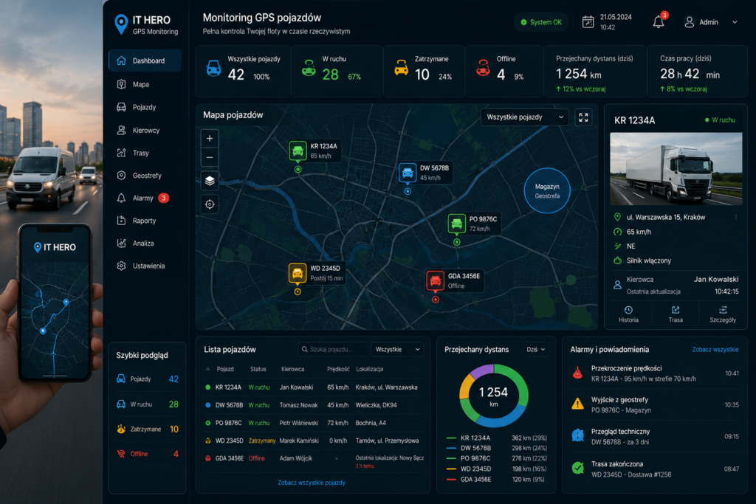This screenshot has height=504, width=756.
Task: Zoom in the vehicle map
Action: pyautogui.click(x=209, y=139)
